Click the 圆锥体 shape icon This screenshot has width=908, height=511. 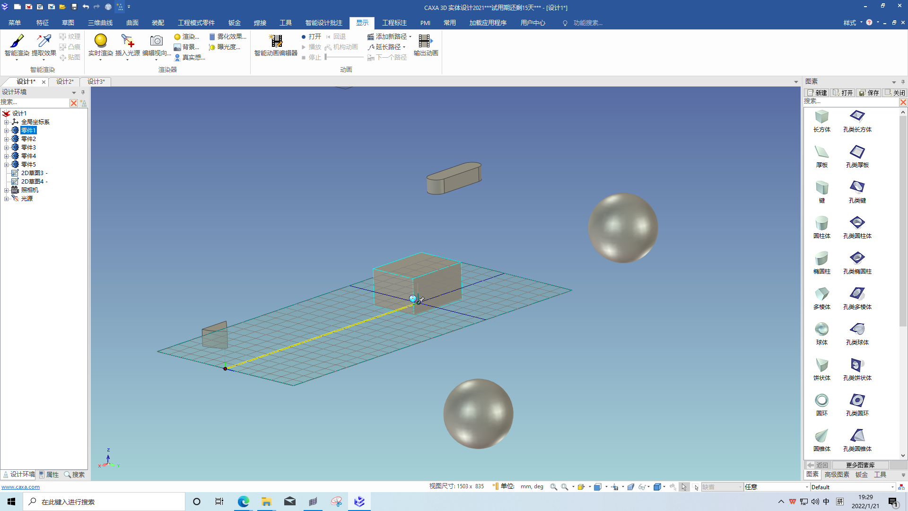tap(821, 436)
